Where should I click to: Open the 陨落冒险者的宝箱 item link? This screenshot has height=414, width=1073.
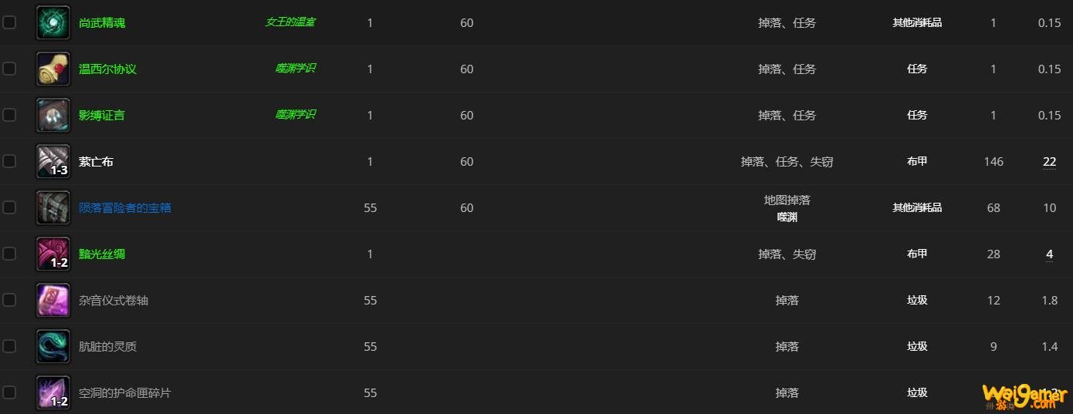125,208
